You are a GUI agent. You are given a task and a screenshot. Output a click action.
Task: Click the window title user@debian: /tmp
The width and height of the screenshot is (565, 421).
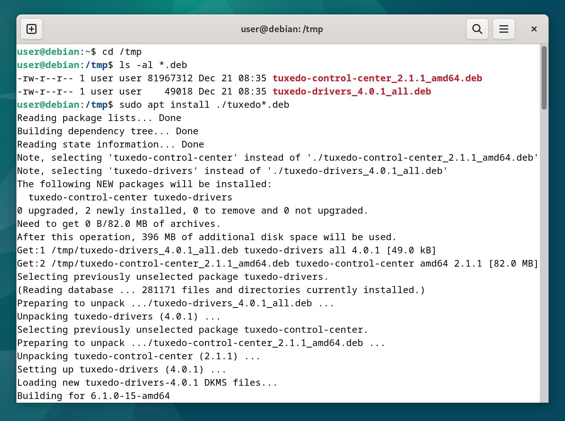(282, 29)
